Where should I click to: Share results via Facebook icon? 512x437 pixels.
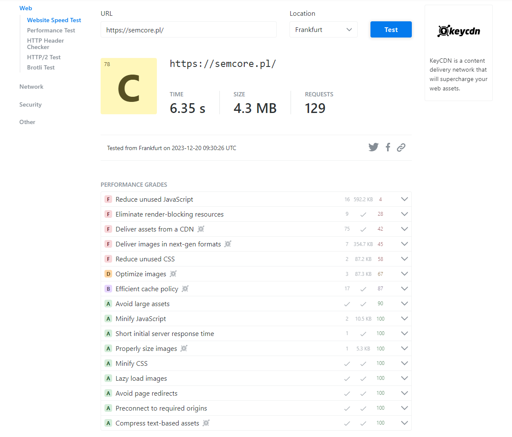click(x=388, y=147)
